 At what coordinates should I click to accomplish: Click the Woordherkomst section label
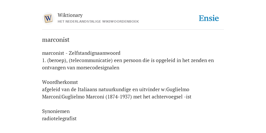60,82
